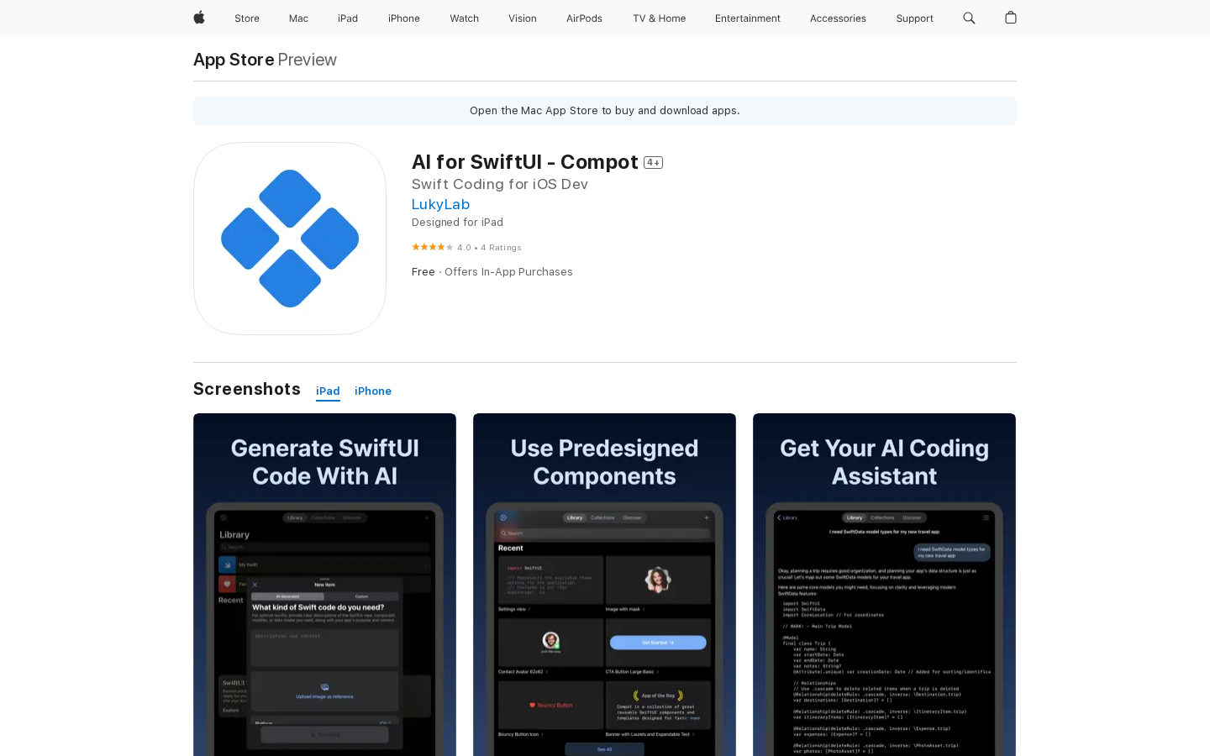Open Use Predesigned Components screenshot
This screenshot has width=1210, height=756.
point(604,585)
